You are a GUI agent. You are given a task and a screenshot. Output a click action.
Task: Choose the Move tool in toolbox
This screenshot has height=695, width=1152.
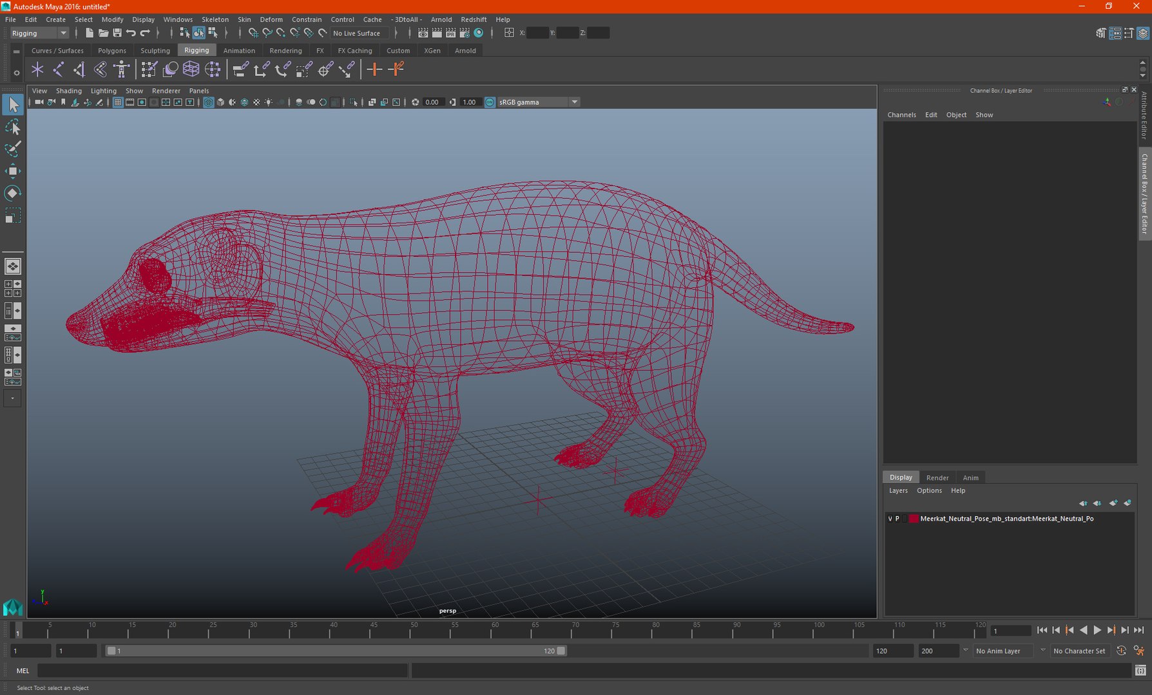tap(13, 171)
